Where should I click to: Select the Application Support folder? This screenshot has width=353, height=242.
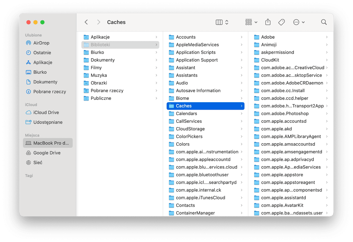[206, 60]
